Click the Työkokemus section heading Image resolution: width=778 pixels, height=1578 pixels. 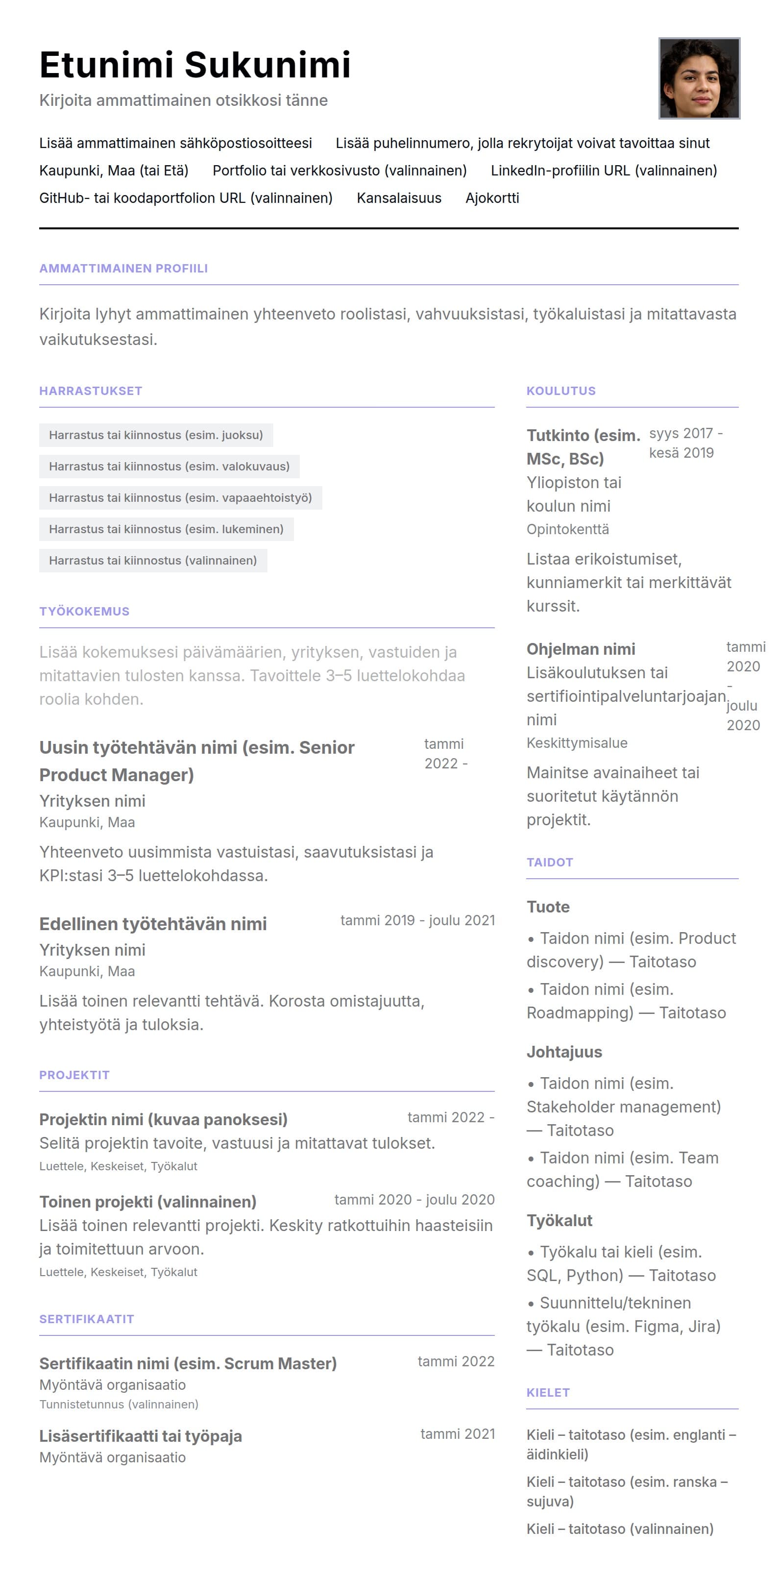coord(85,612)
